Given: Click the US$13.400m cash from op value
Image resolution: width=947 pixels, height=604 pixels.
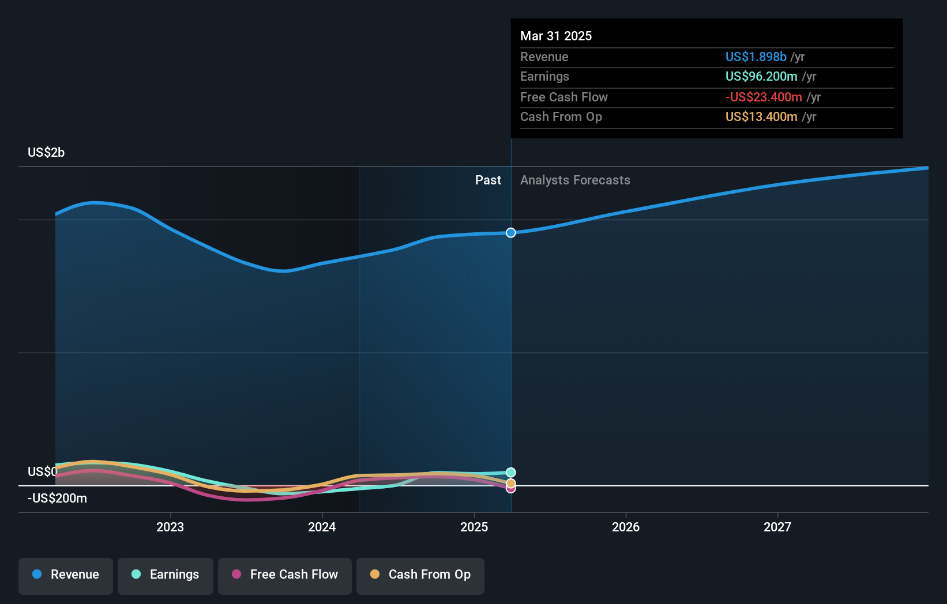Looking at the screenshot, I should point(761,116).
